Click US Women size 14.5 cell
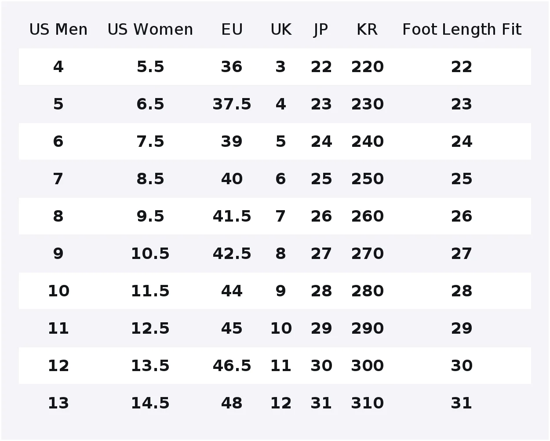 point(150,403)
